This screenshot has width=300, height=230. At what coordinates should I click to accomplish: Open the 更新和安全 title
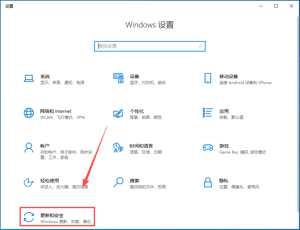[x=52, y=215]
